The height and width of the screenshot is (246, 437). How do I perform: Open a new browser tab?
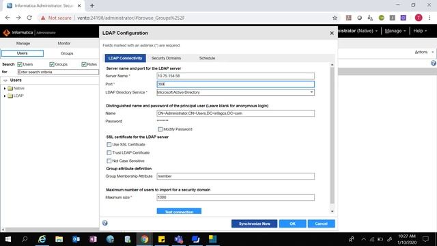coord(92,5)
